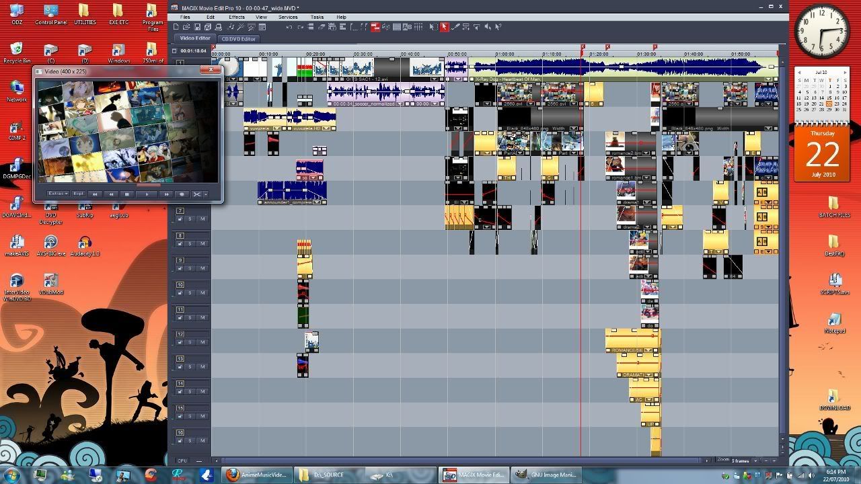Open Audacity 1.3 desktop icon
861x484 pixels.
tap(85, 245)
